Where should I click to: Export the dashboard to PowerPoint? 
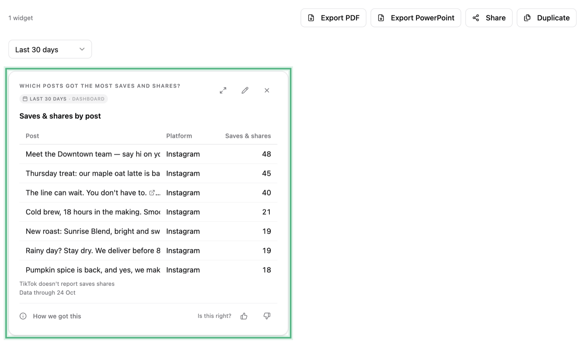[416, 18]
